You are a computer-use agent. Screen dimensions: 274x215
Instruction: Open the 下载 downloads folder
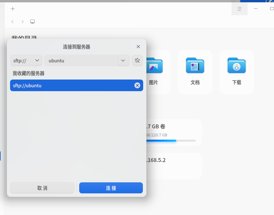pyautogui.click(x=237, y=72)
